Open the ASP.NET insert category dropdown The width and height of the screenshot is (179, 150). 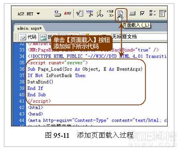point(29,14)
